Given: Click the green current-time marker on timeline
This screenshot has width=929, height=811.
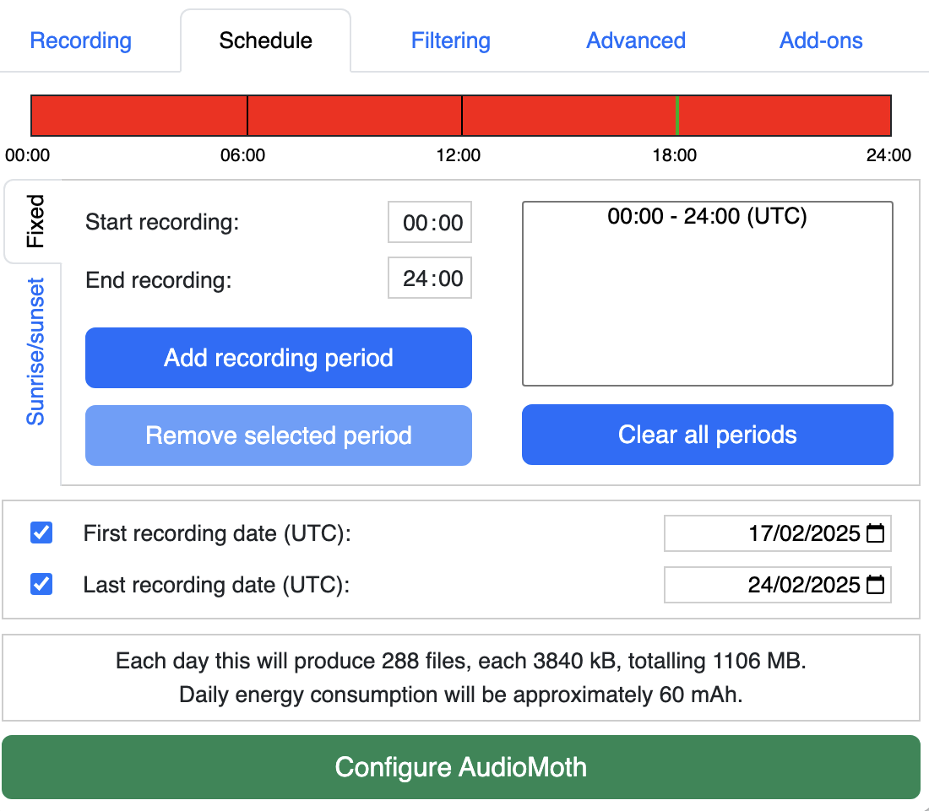Looking at the screenshot, I should point(677,116).
